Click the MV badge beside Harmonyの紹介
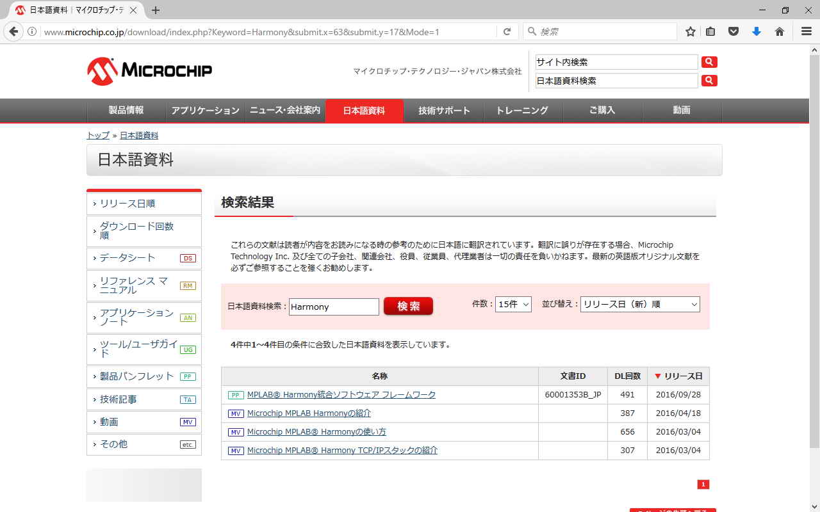Screen dimensions: 820x512 click(236, 413)
